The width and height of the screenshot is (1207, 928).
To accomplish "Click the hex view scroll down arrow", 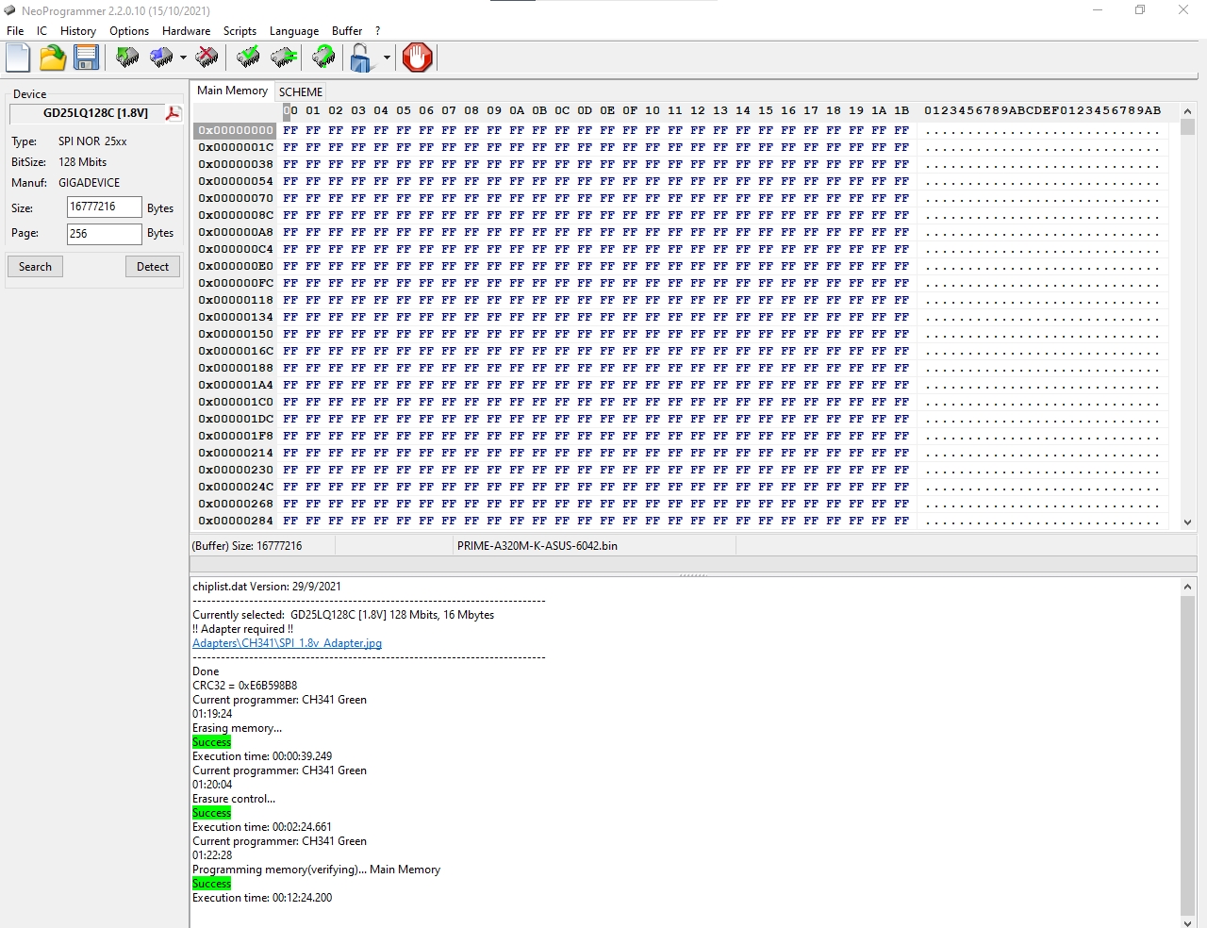I will (1187, 522).
